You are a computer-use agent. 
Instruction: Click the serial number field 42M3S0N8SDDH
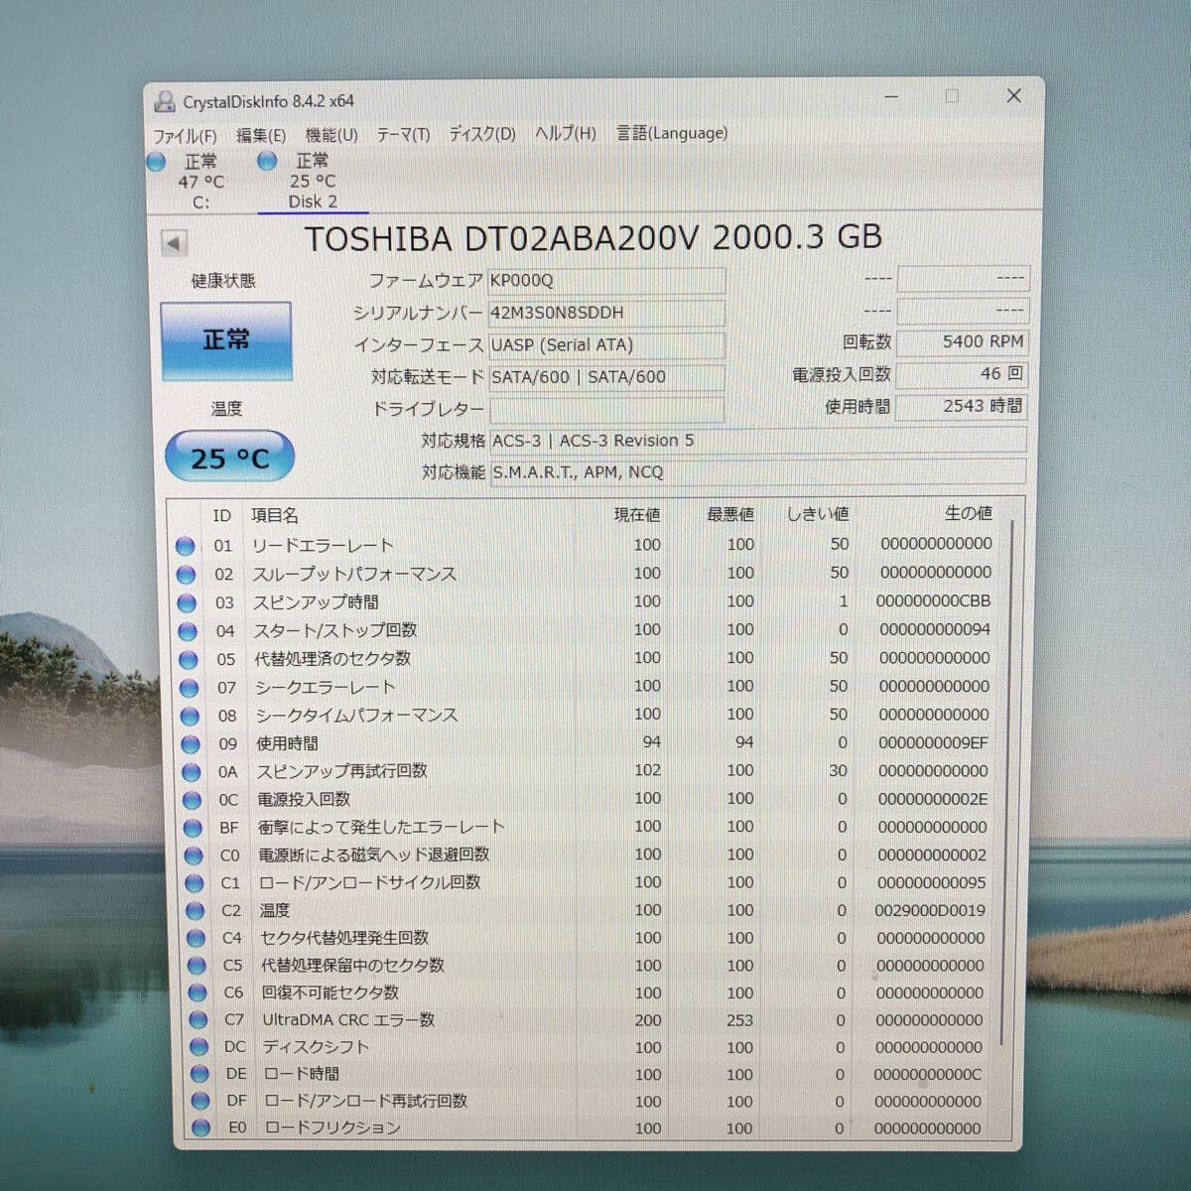click(606, 313)
